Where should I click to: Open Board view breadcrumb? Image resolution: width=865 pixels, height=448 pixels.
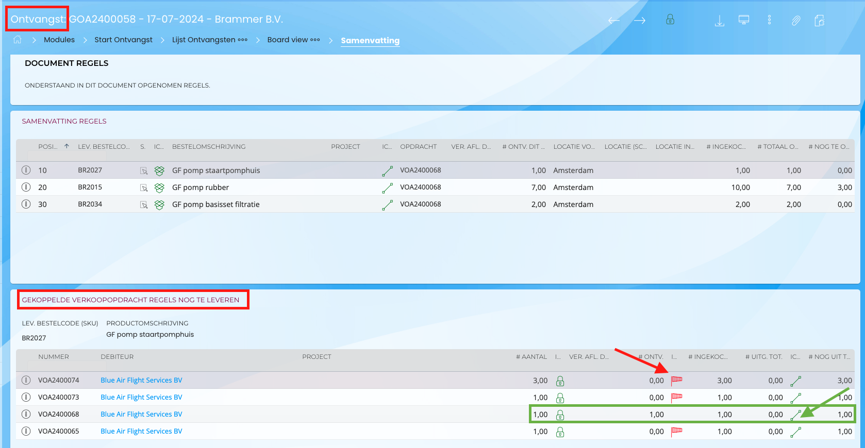(288, 40)
